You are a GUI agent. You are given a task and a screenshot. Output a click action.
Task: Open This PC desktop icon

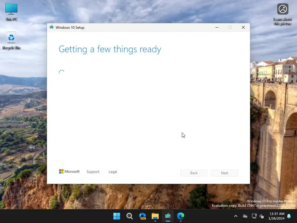pos(11,12)
